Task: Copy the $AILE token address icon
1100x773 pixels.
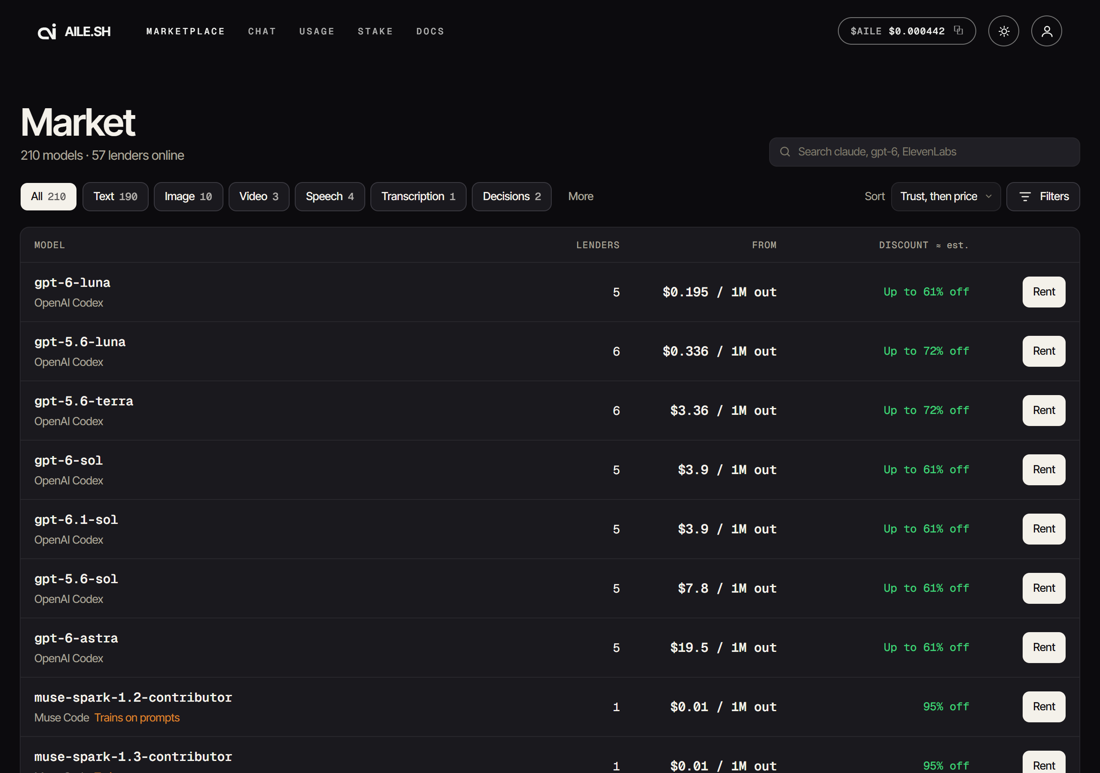Action: [958, 30]
